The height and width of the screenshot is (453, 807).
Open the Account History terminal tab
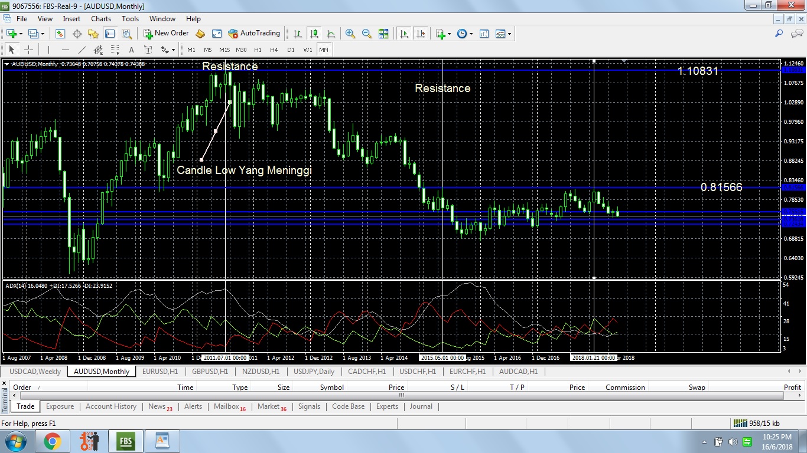click(x=110, y=406)
